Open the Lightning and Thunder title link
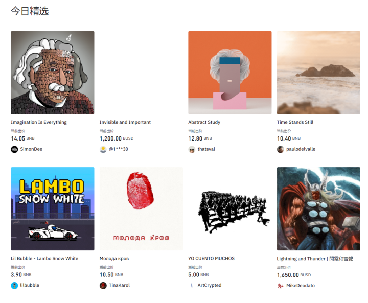The image size is (368, 303). tap(315, 259)
